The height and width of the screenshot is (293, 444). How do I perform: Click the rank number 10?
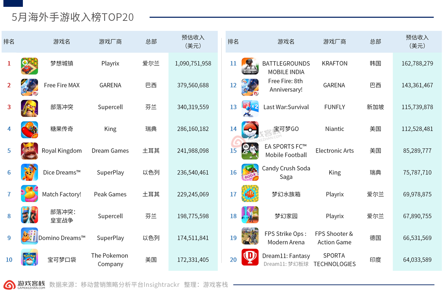(9, 260)
